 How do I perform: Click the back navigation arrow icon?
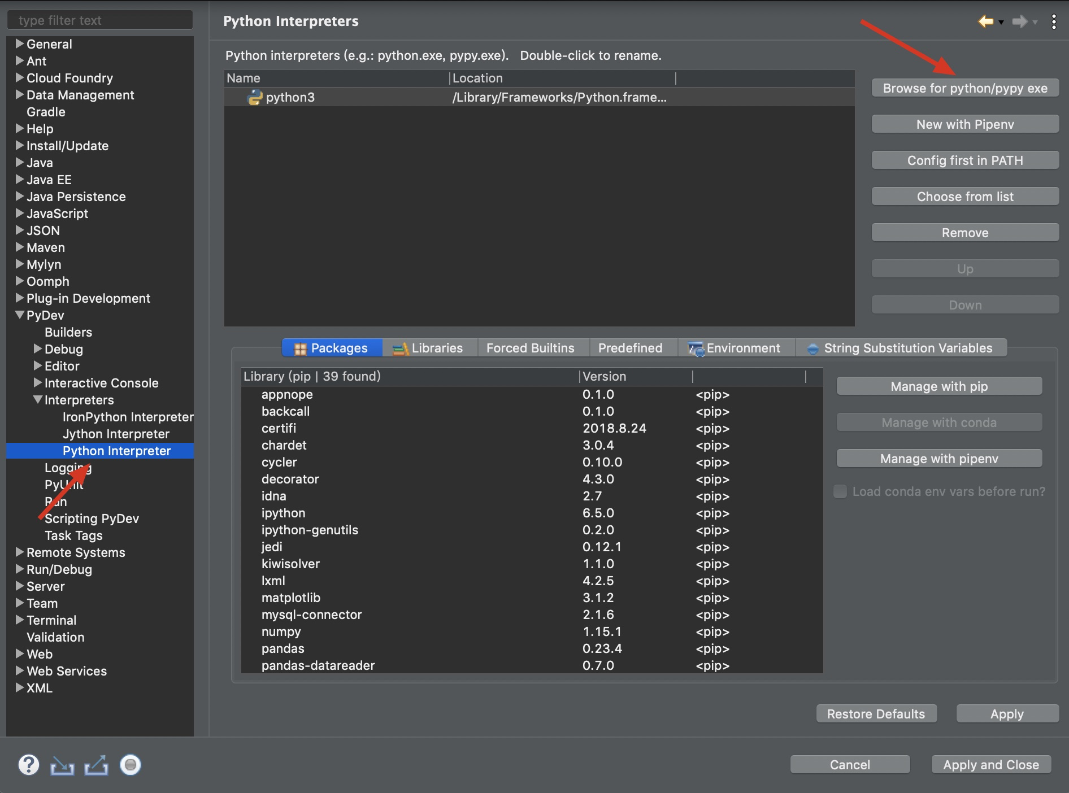pos(985,21)
